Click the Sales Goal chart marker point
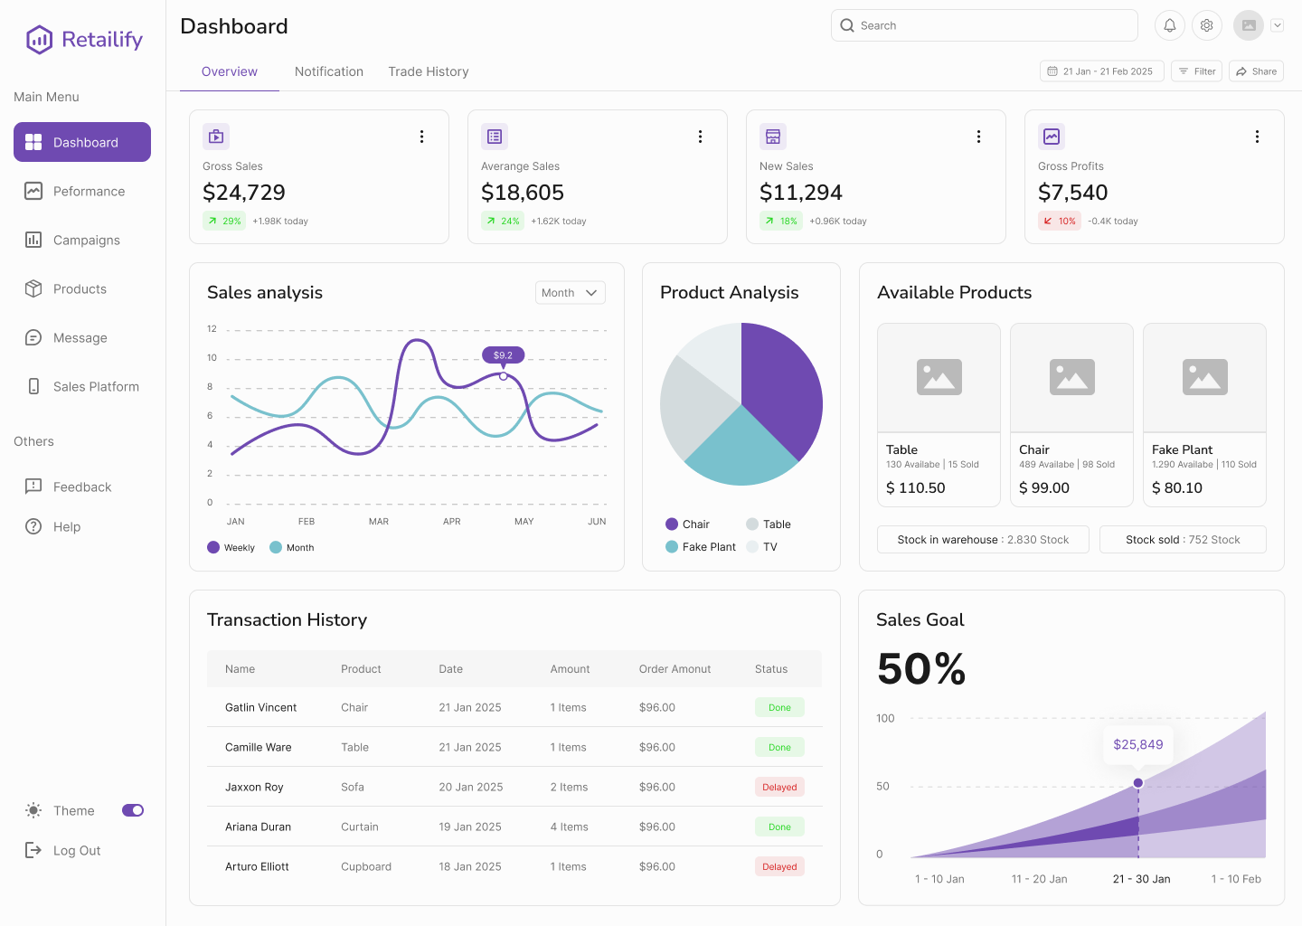The width and height of the screenshot is (1302, 926). (1138, 783)
